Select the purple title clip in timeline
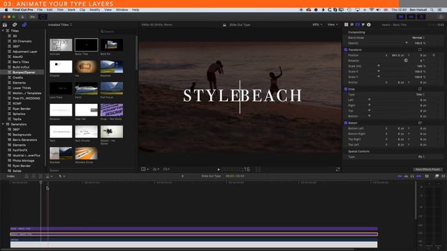Viewport: 447px width, 251px height. [x=194, y=229]
